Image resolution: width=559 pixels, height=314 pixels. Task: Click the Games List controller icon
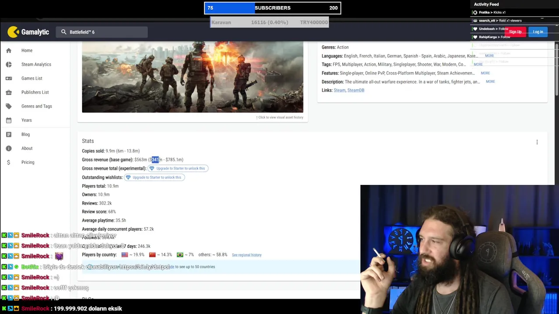tap(9, 78)
